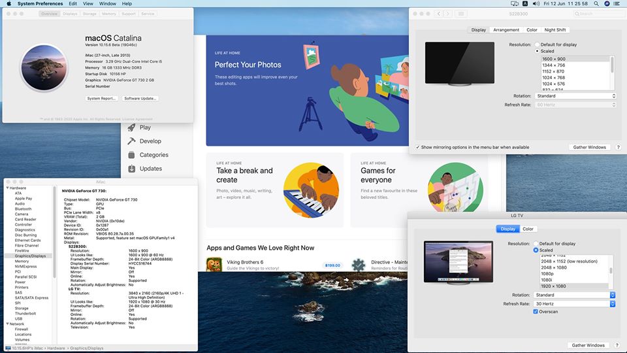The width and height of the screenshot is (627, 353).
Task: Open the Help menu
Action: click(x=127, y=4)
